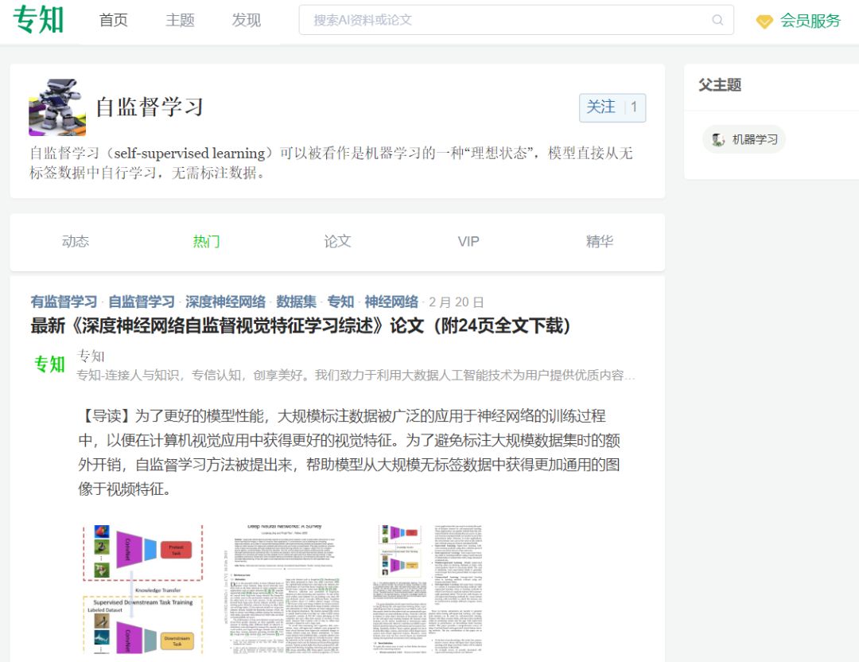Open the 发现 navigation item
The image size is (859, 662).
pyautogui.click(x=247, y=20)
